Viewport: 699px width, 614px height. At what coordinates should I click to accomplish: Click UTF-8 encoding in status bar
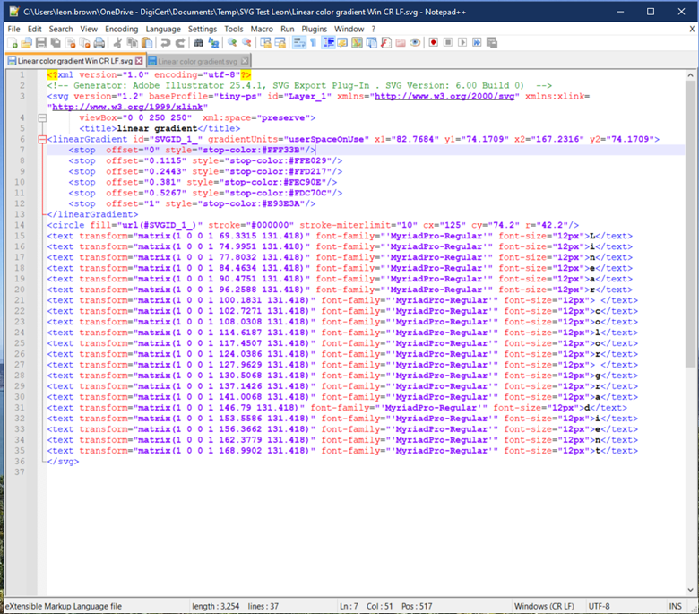[x=599, y=607]
